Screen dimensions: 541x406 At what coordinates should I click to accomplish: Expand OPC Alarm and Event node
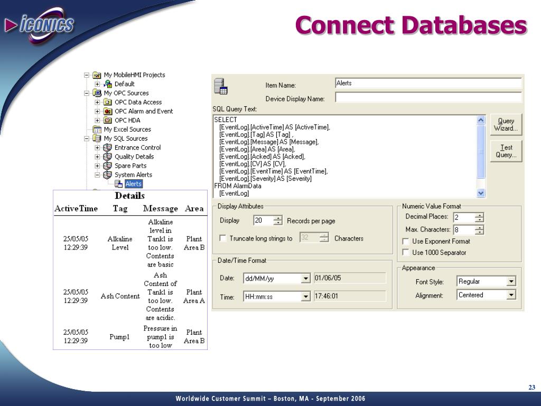click(x=97, y=111)
